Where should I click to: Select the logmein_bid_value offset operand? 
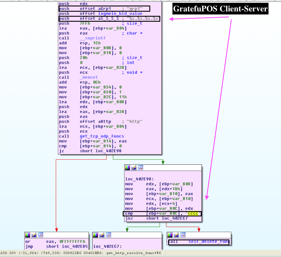111,14
